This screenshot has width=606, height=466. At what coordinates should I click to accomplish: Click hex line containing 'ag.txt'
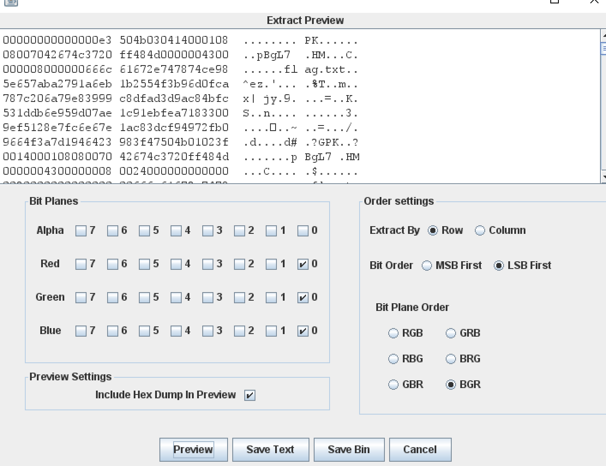pos(180,69)
